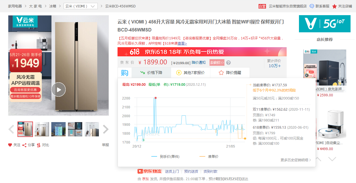The height and width of the screenshot is (183, 356).
Task: Click 预约送货 scheduled delivery link
Action: click(x=191, y=172)
